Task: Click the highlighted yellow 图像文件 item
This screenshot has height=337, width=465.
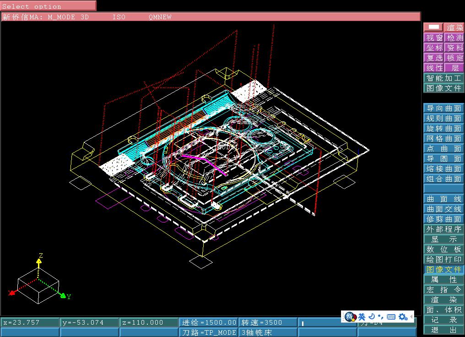Action: click(443, 270)
